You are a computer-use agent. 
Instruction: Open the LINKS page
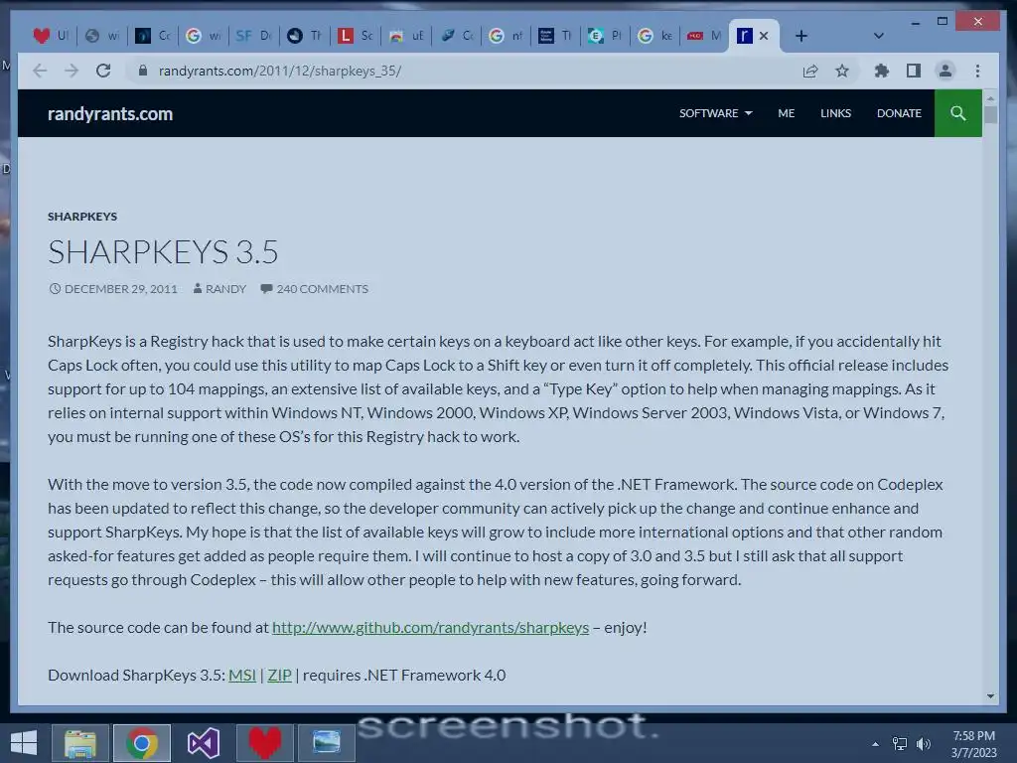tap(835, 113)
